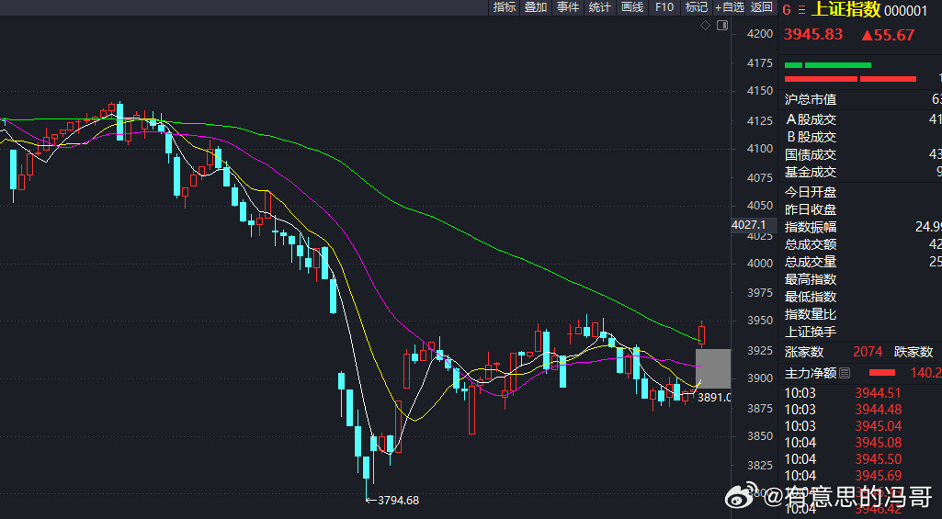
Task: Click the diamond marker icon above the price axis
Action: [705, 26]
